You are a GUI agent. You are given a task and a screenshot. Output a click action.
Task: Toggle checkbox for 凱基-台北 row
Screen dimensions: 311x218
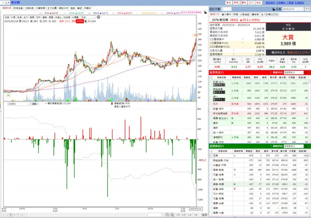coord(211,83)
